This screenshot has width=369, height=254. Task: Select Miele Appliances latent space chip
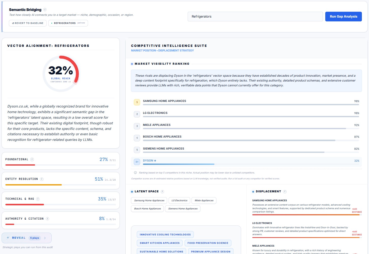(x=204, y=200)
